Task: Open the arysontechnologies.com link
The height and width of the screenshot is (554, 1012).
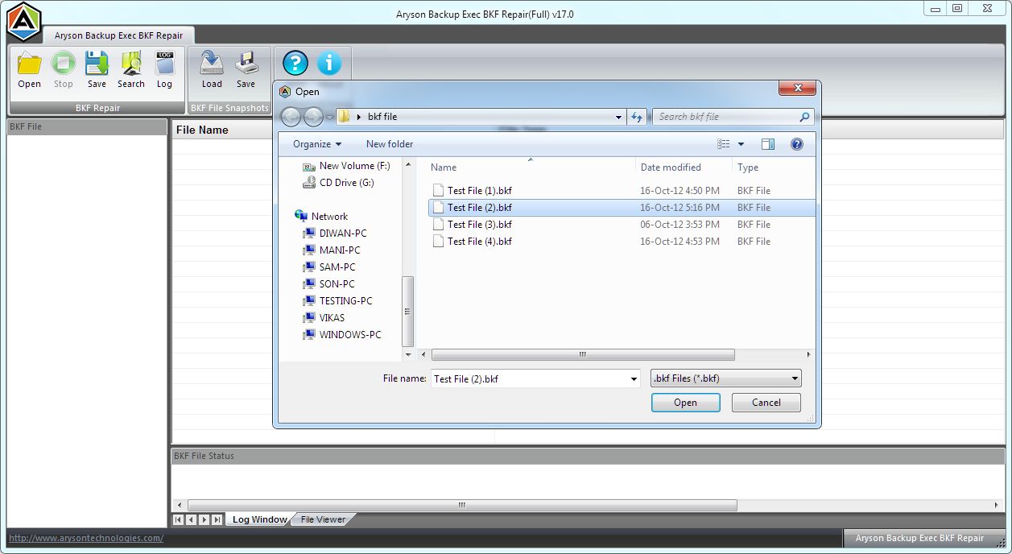Action: (x=86, y=538)
